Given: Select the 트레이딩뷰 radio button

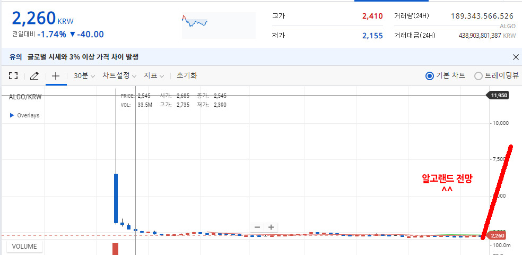Looking at the screenshot, I should [x=478, y=76].
